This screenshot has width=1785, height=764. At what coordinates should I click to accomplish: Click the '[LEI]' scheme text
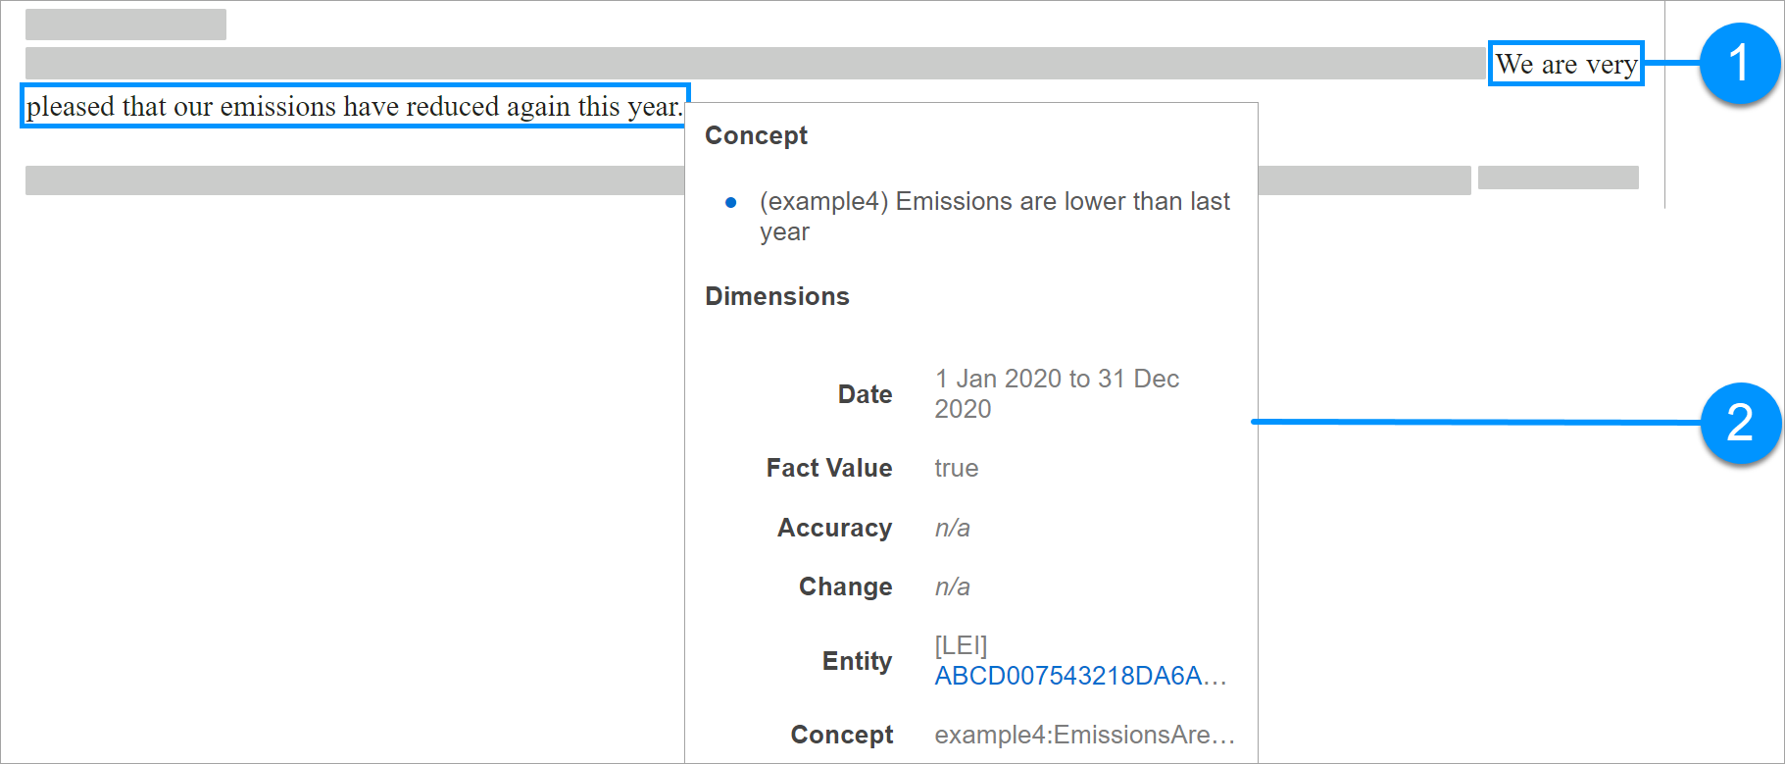click(961, 645)
